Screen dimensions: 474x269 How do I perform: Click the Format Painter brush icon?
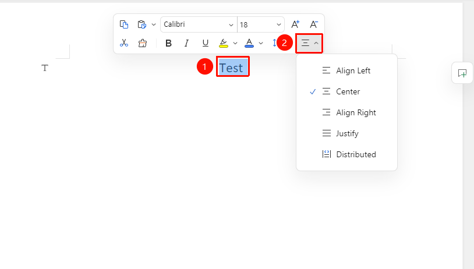[x=143, y=43]
